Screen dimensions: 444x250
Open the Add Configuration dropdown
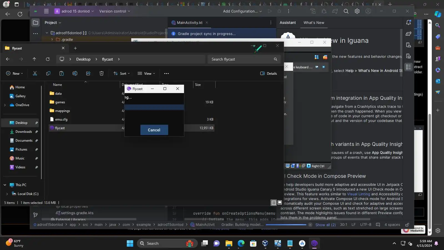pyautogui.click(x=242, y=11)
